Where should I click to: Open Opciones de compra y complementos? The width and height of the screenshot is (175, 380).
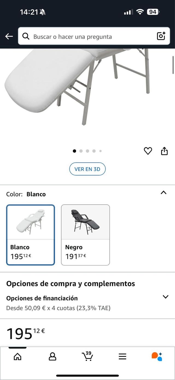tap(70, 284)
